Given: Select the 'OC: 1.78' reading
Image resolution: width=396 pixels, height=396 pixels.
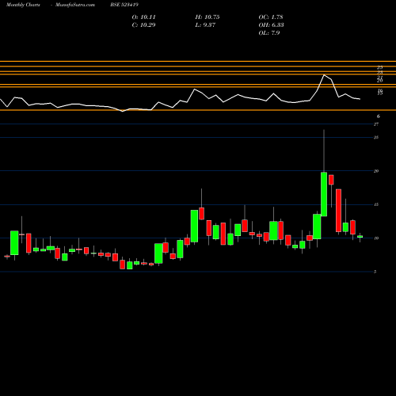Looking at the screenshot, I should point(271,17).
